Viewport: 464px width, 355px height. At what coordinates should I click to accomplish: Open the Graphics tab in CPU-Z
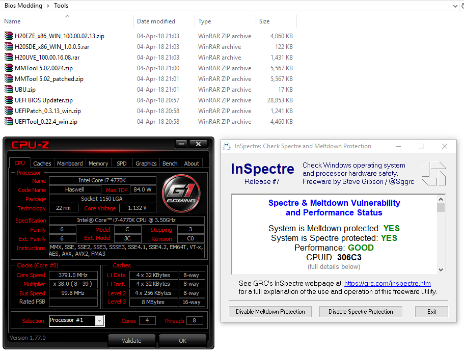(146, 163)
